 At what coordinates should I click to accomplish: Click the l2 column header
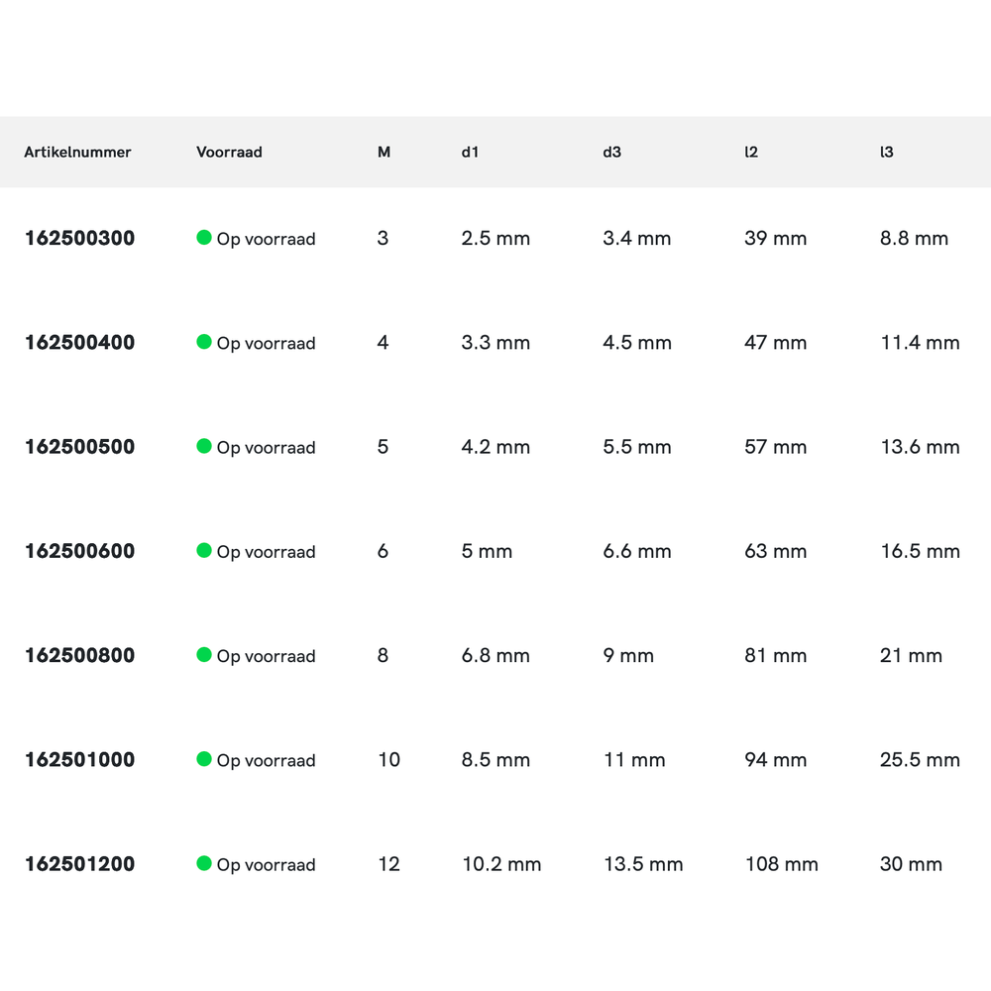(751, 153)
